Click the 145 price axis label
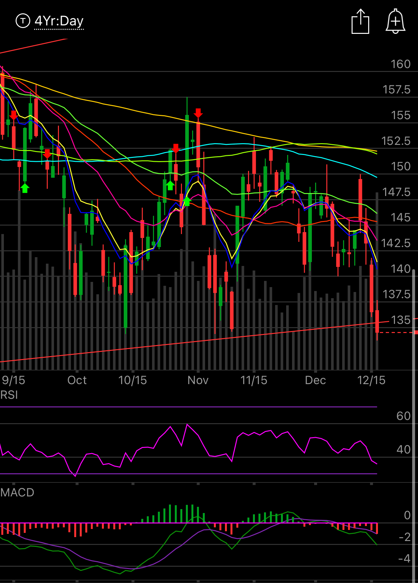 400,217
